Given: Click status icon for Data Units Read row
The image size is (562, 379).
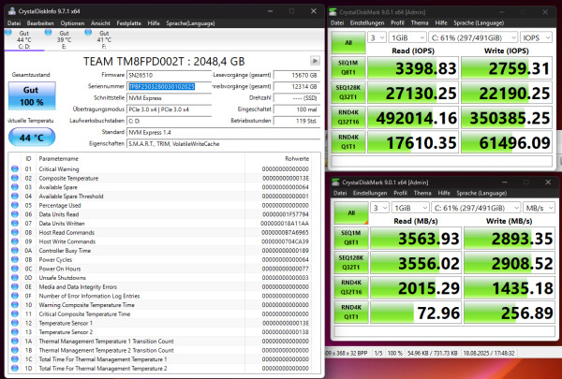Looking at the screenshot, I should 15,214.
